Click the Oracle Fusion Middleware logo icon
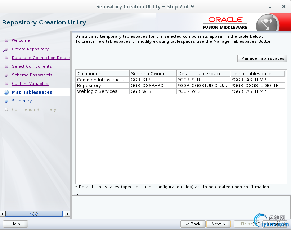Viewport: 291px width, 230px height. click(267, 23)
